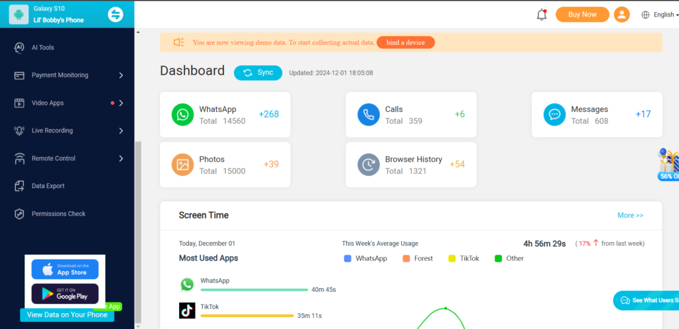This screenshot has width=679, height=329.
Task: Click the Lil' Bobby's Phone device name
Action: click(x=58, y=21)
